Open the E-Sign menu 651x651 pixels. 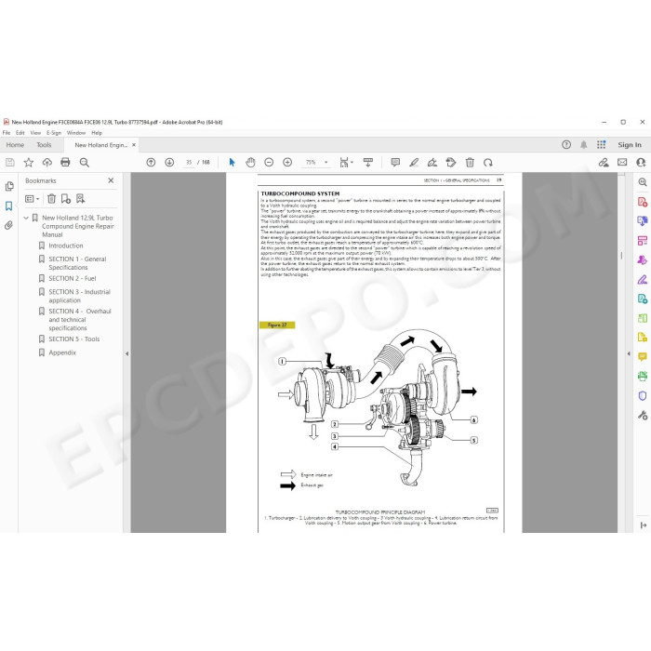54,133
